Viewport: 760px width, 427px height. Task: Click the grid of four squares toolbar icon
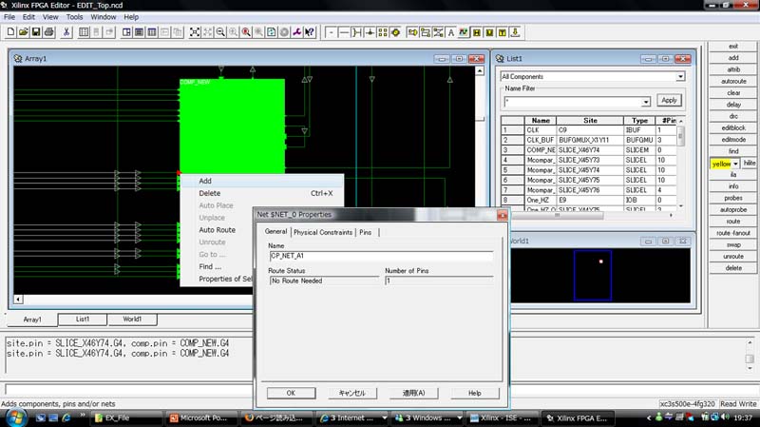click(383, 32)
